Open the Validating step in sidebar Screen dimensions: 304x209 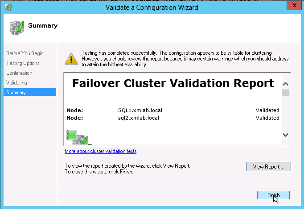pos(16,83)
